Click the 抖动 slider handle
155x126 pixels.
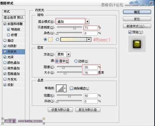pyautogui.click(x=57, y=102)
